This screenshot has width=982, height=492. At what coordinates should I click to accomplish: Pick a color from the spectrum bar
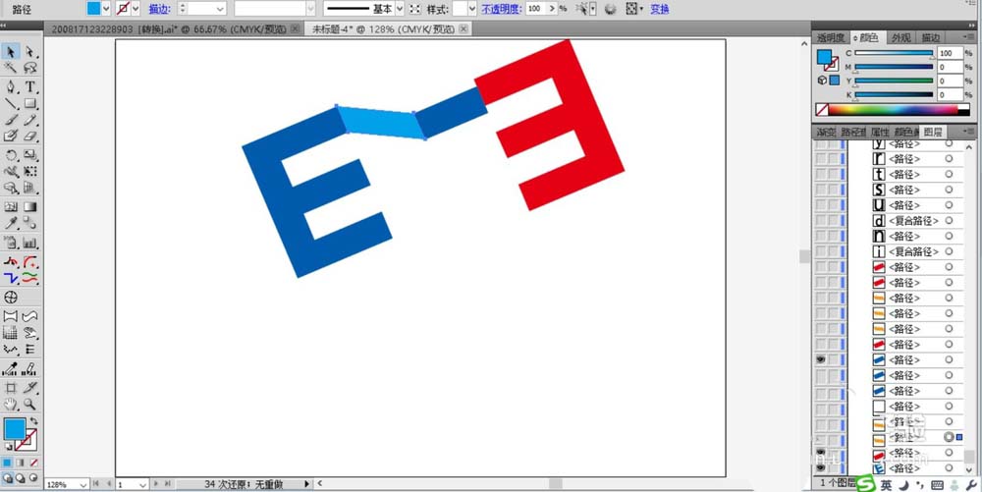[x=893, y=110]
